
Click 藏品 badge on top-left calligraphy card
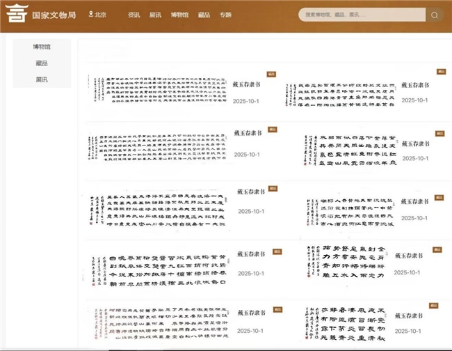pyautogui.click(x=272, y=73)
